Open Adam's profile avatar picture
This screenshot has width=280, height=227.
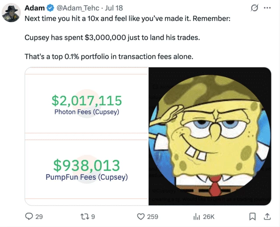click(x=12, y=12)
